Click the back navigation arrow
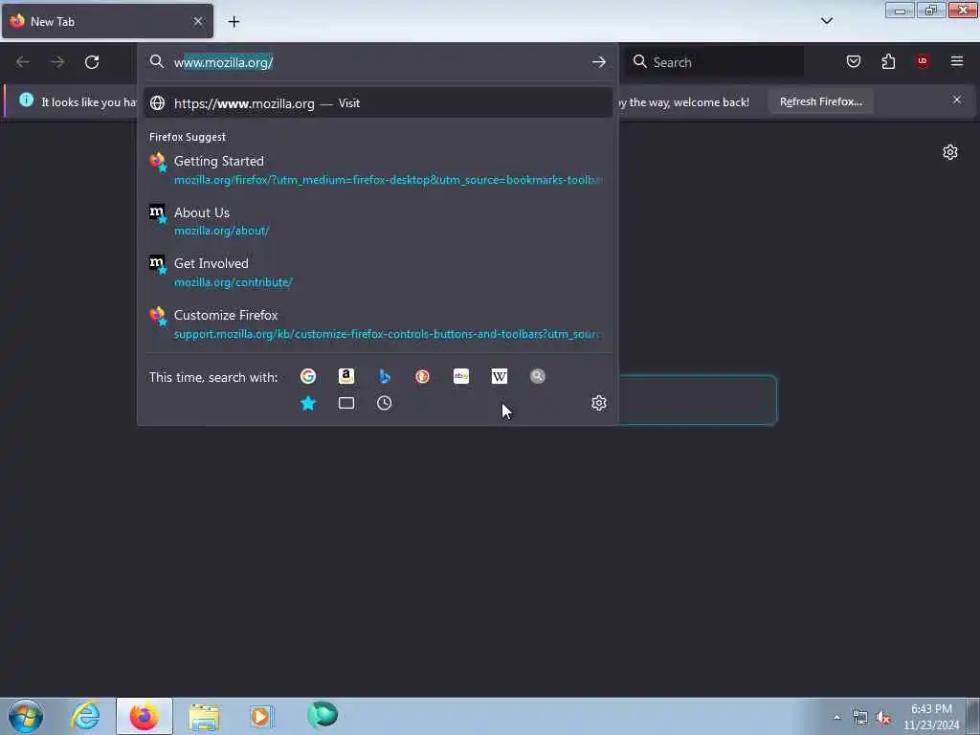The height and width of the screenshot is (735, 980). click(x=23, y=62)
